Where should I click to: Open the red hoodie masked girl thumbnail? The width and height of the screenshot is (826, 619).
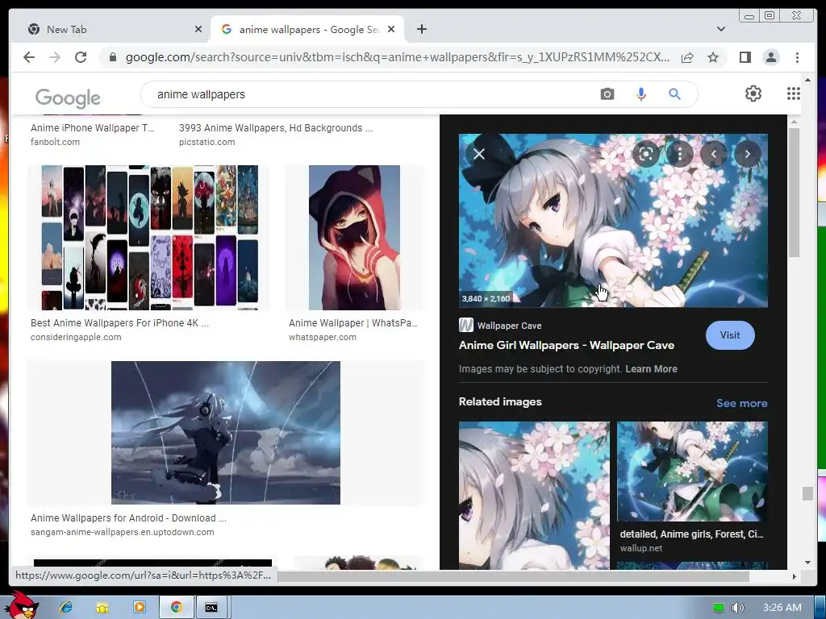point(355,238)
